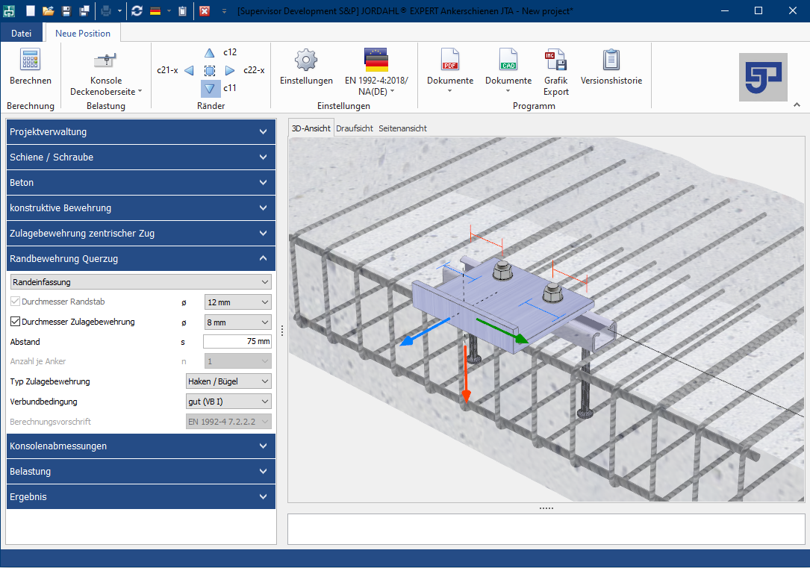
Task: Open Einstellungen gear settings
Action: pyautogui.click(x=306, y=66)
